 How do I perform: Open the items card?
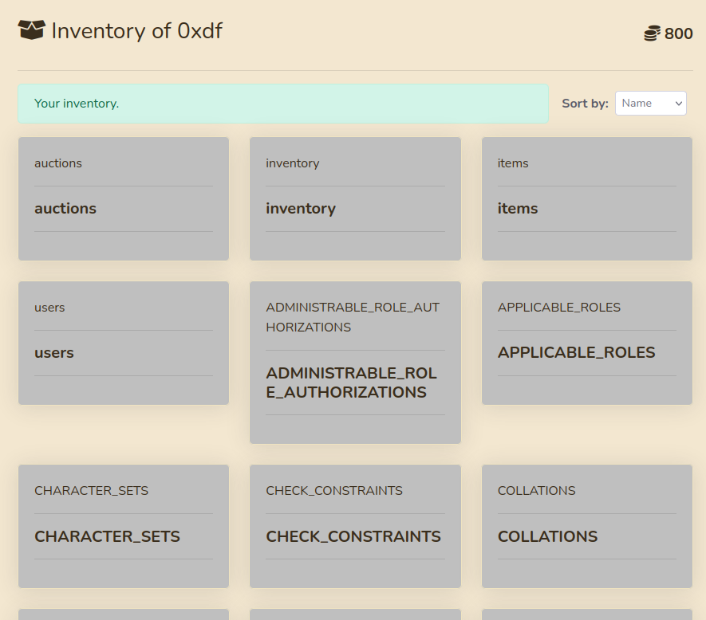pos(586,198)
